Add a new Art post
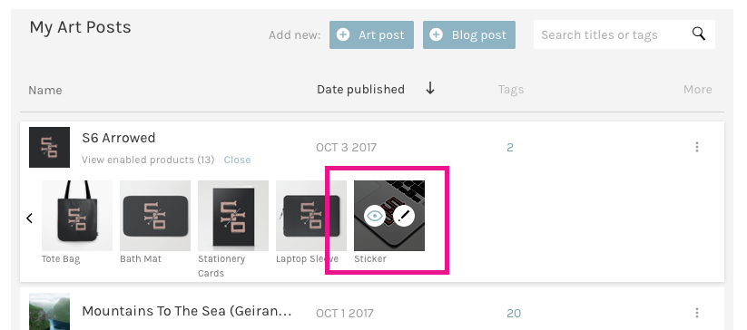The image size is (747, 330). click(x=371, y=34)
